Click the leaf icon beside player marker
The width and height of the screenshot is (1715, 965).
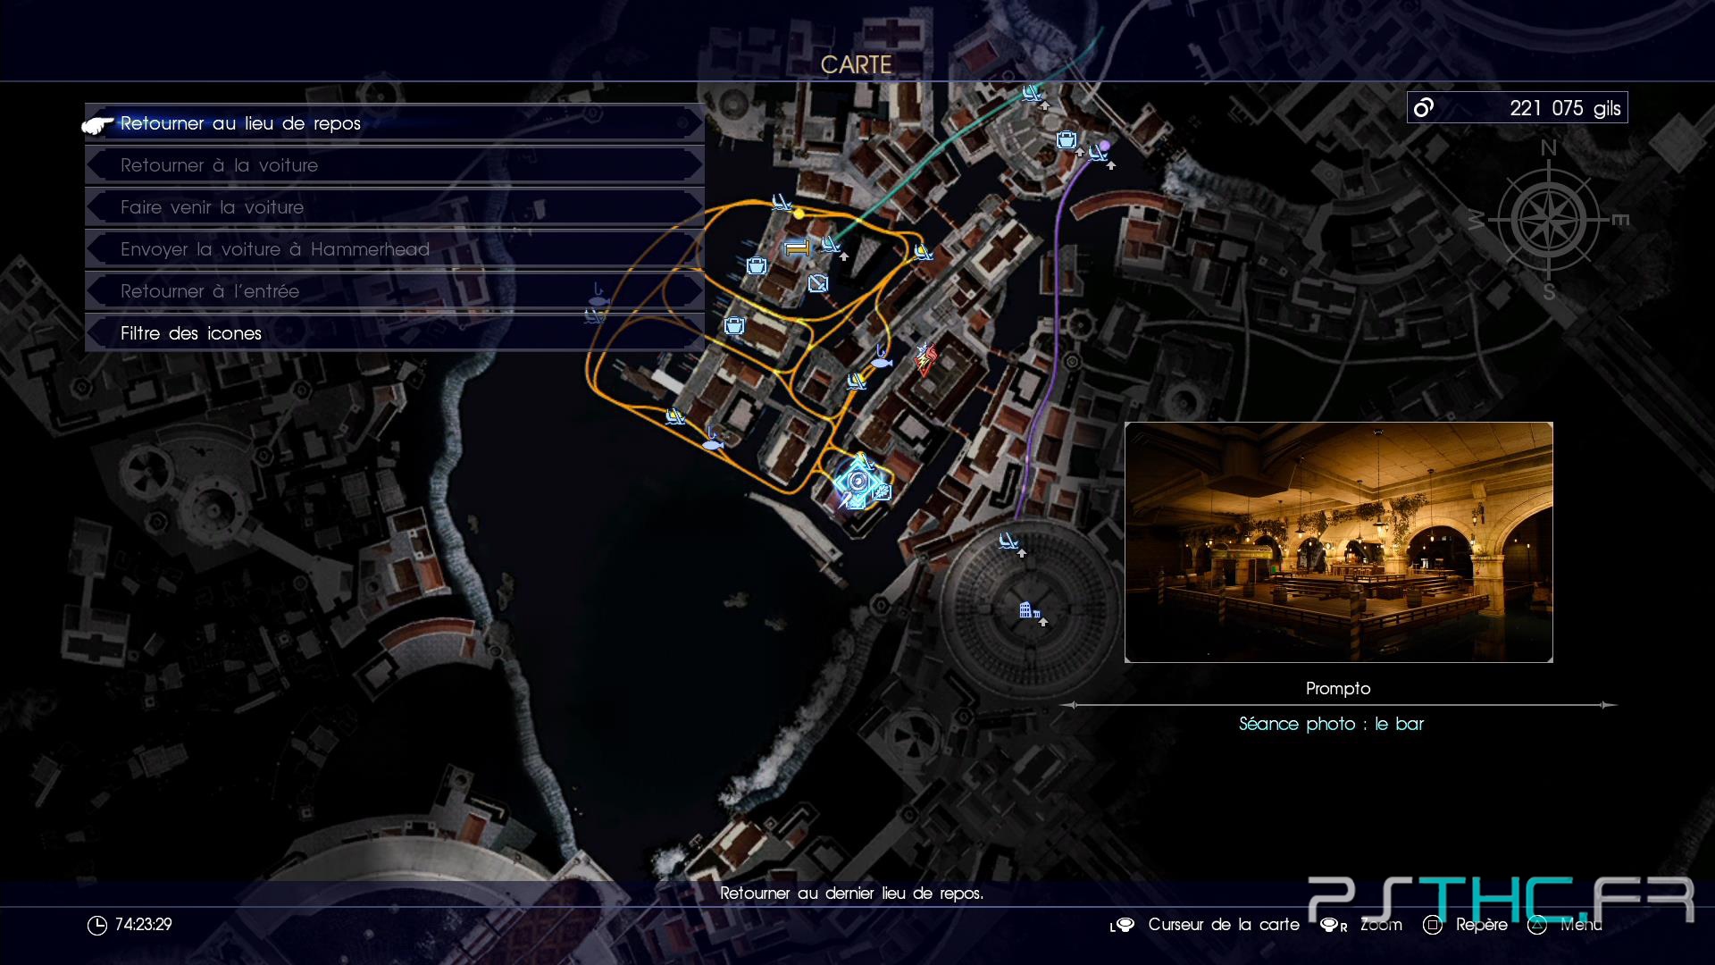883,491
